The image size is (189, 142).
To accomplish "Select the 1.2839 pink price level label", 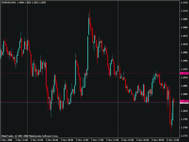I will click(184, 101).
